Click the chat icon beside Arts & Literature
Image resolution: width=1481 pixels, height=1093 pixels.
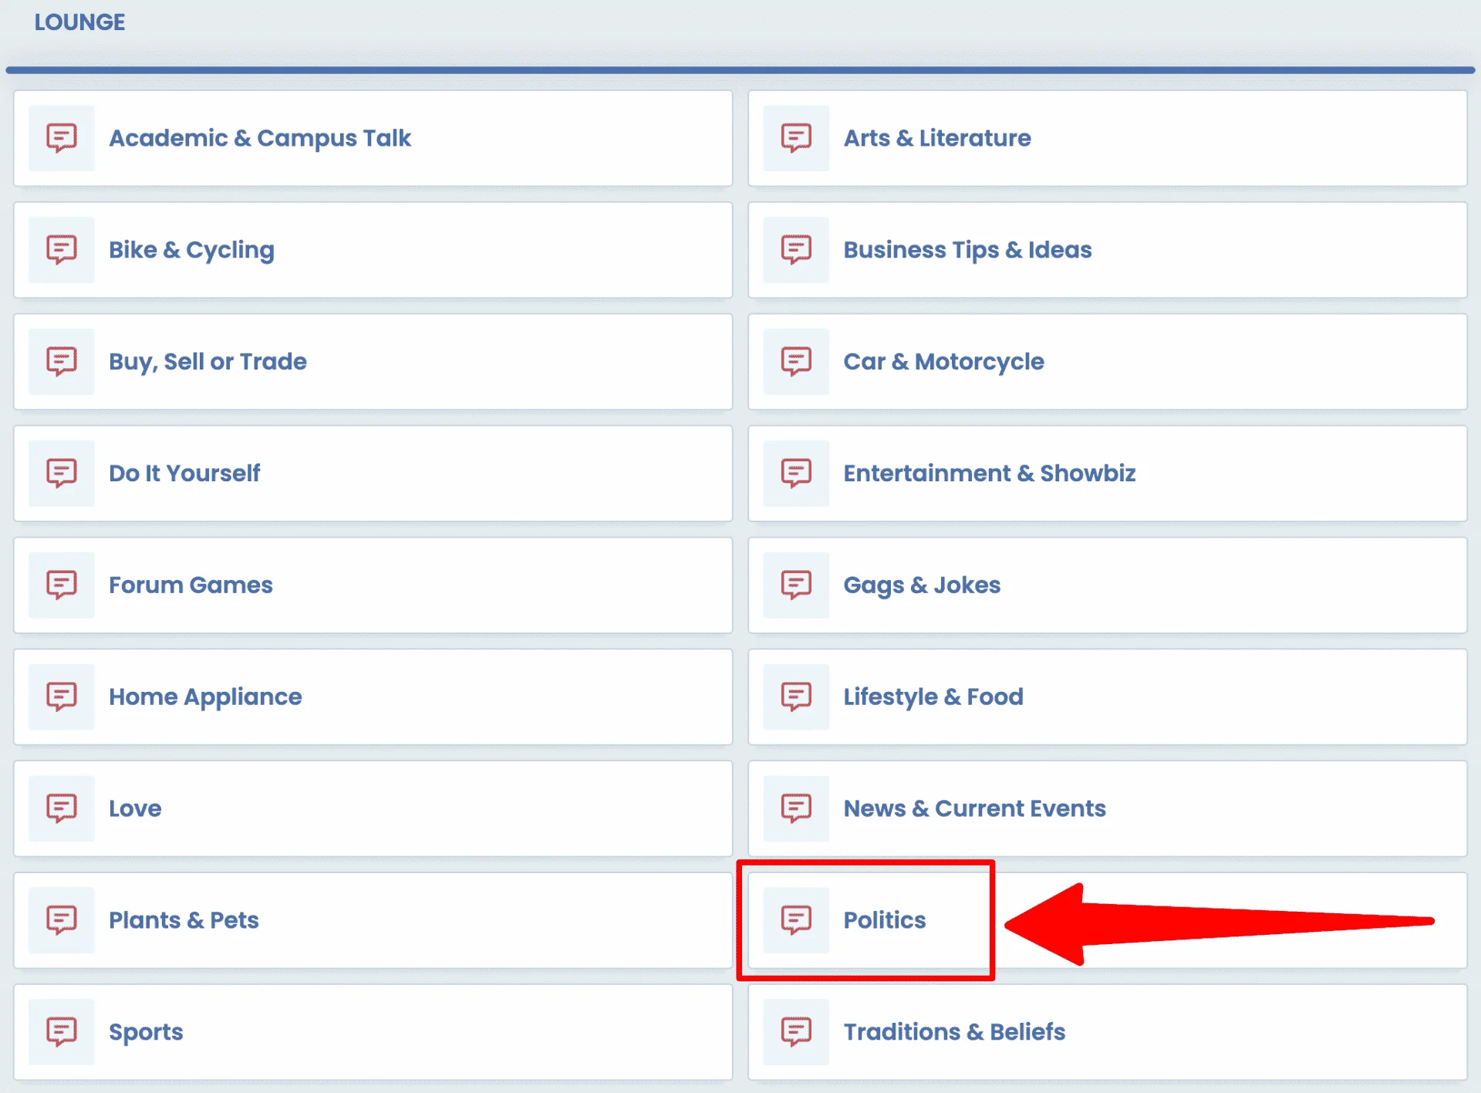[x=796, y=138]
